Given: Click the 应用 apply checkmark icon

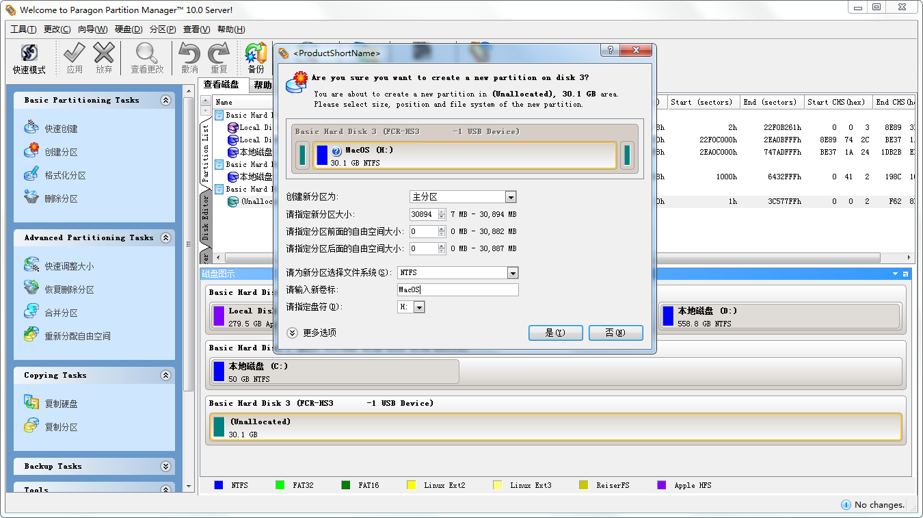Looking at the screenshot, I should tap(75, 53).
